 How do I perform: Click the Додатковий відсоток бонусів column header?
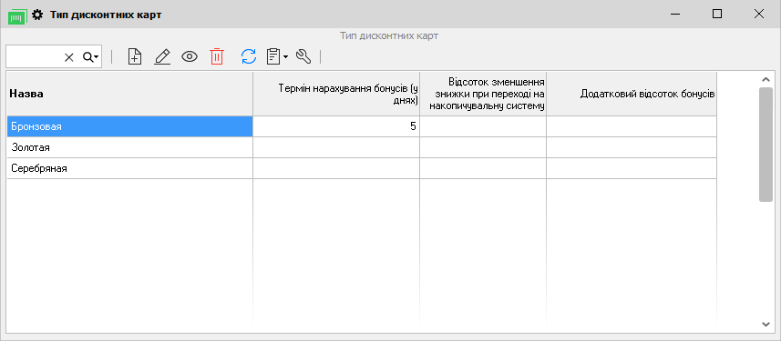(632, 94)
